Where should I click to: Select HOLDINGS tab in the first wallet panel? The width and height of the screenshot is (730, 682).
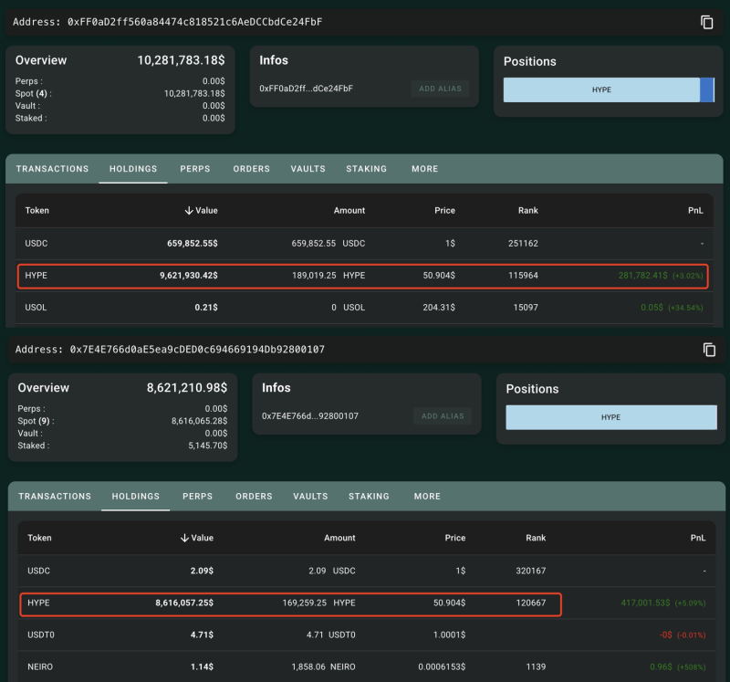tap(133, 169)
